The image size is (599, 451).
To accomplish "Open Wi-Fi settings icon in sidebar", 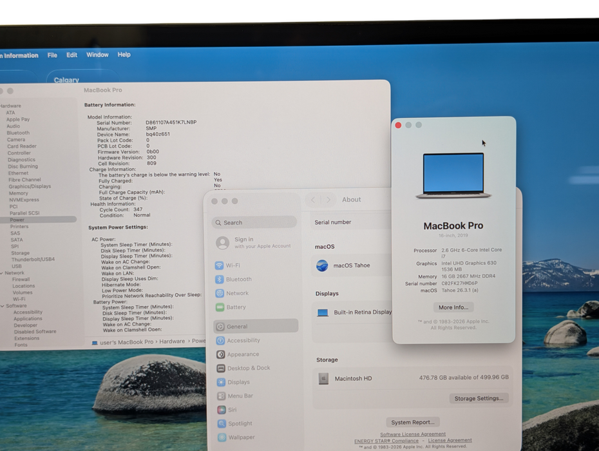I will (219, 265).
